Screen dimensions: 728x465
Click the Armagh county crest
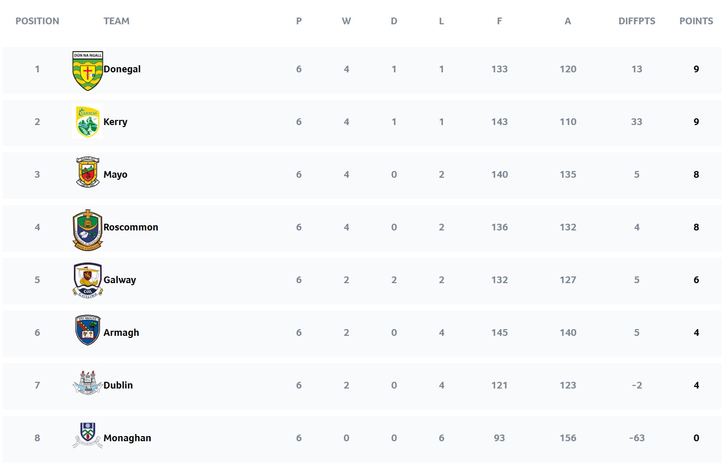88,330
